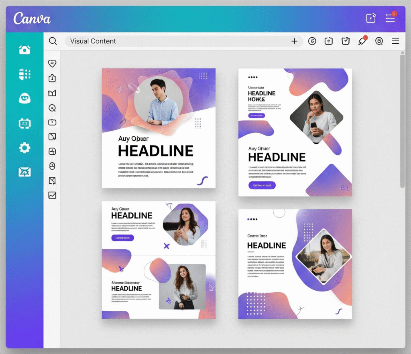Click the rocket icon with red dot

(x=362, y=41)
